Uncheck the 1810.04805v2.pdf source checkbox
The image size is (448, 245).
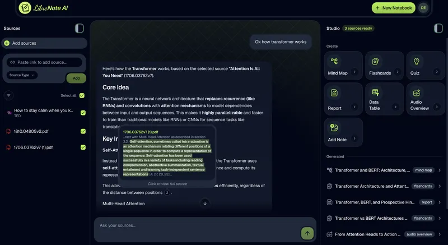point(83,131)
